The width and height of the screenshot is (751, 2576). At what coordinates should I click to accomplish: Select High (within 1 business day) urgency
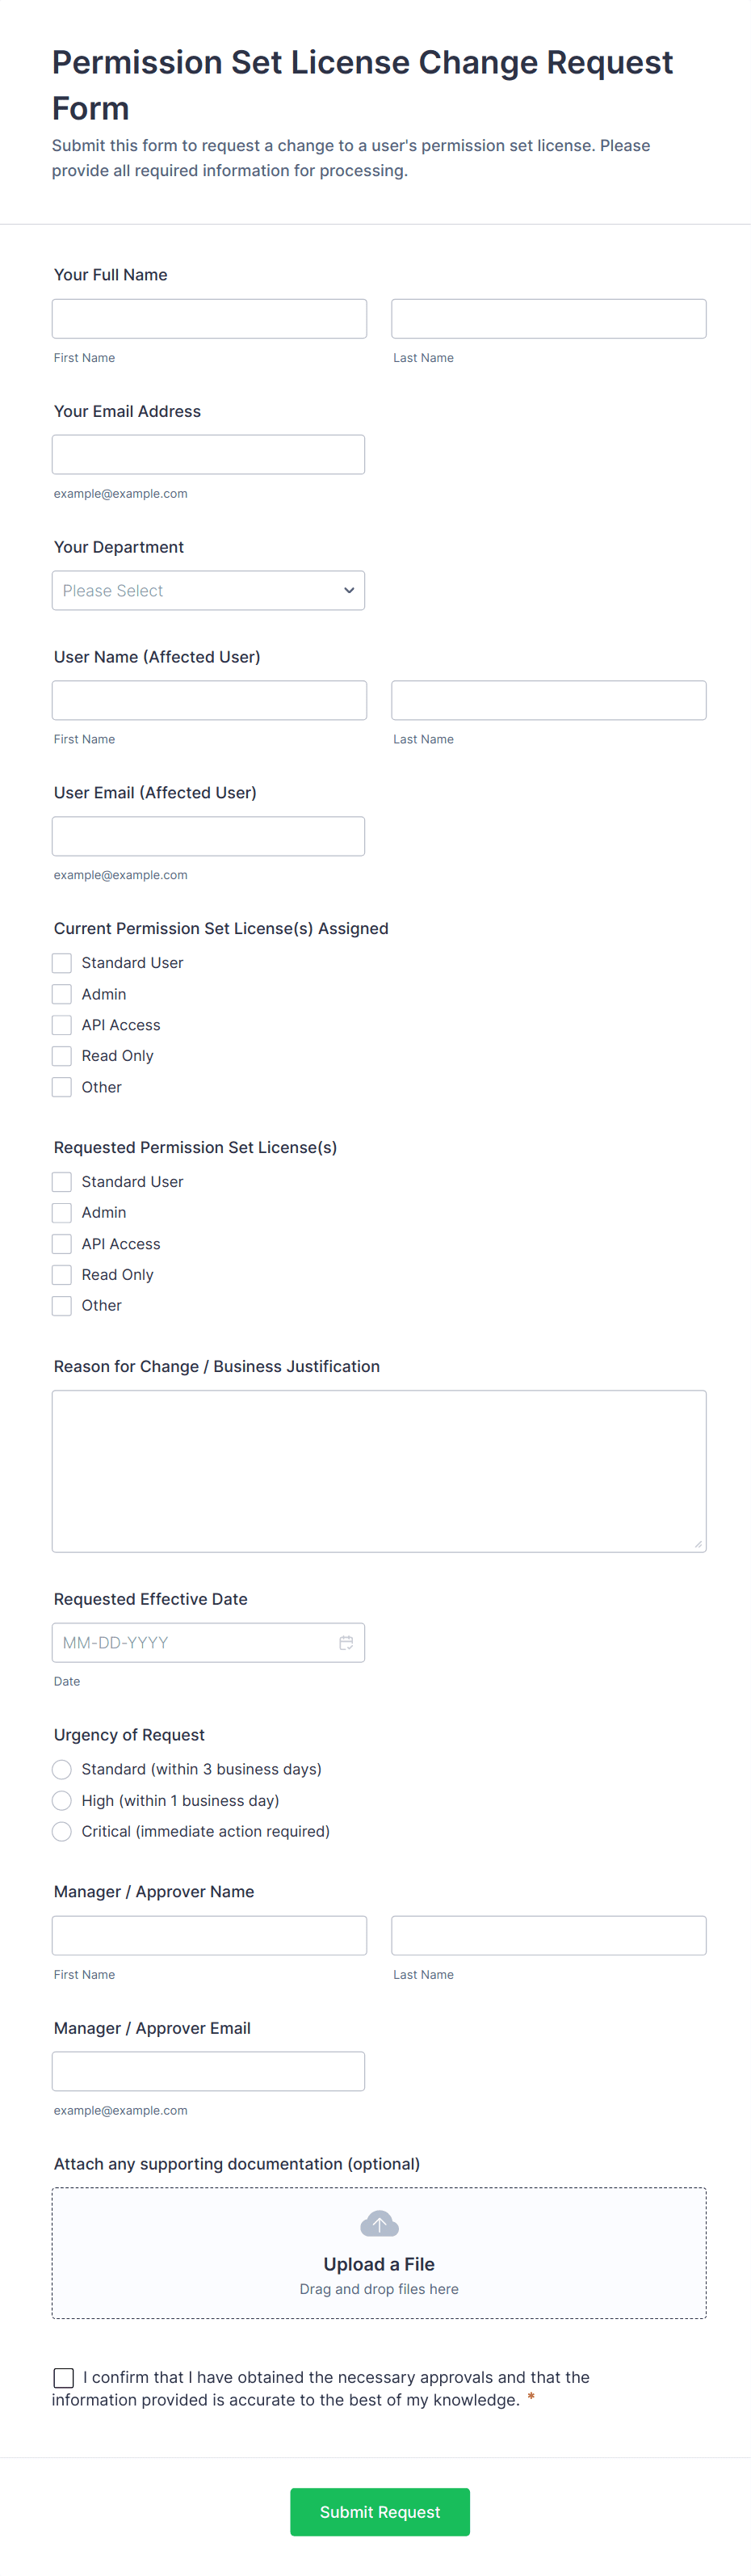click(x=62, y=1800)
